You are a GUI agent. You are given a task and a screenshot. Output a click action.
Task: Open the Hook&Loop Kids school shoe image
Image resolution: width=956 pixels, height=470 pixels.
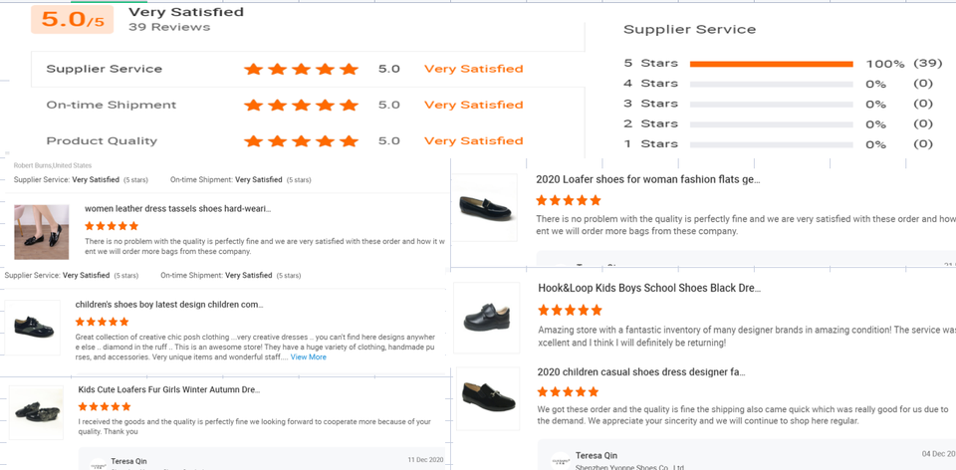coord(487,318)
